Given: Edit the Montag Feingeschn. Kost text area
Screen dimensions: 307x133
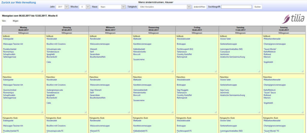Looking at the screenshot, I should tap(23, 126).
